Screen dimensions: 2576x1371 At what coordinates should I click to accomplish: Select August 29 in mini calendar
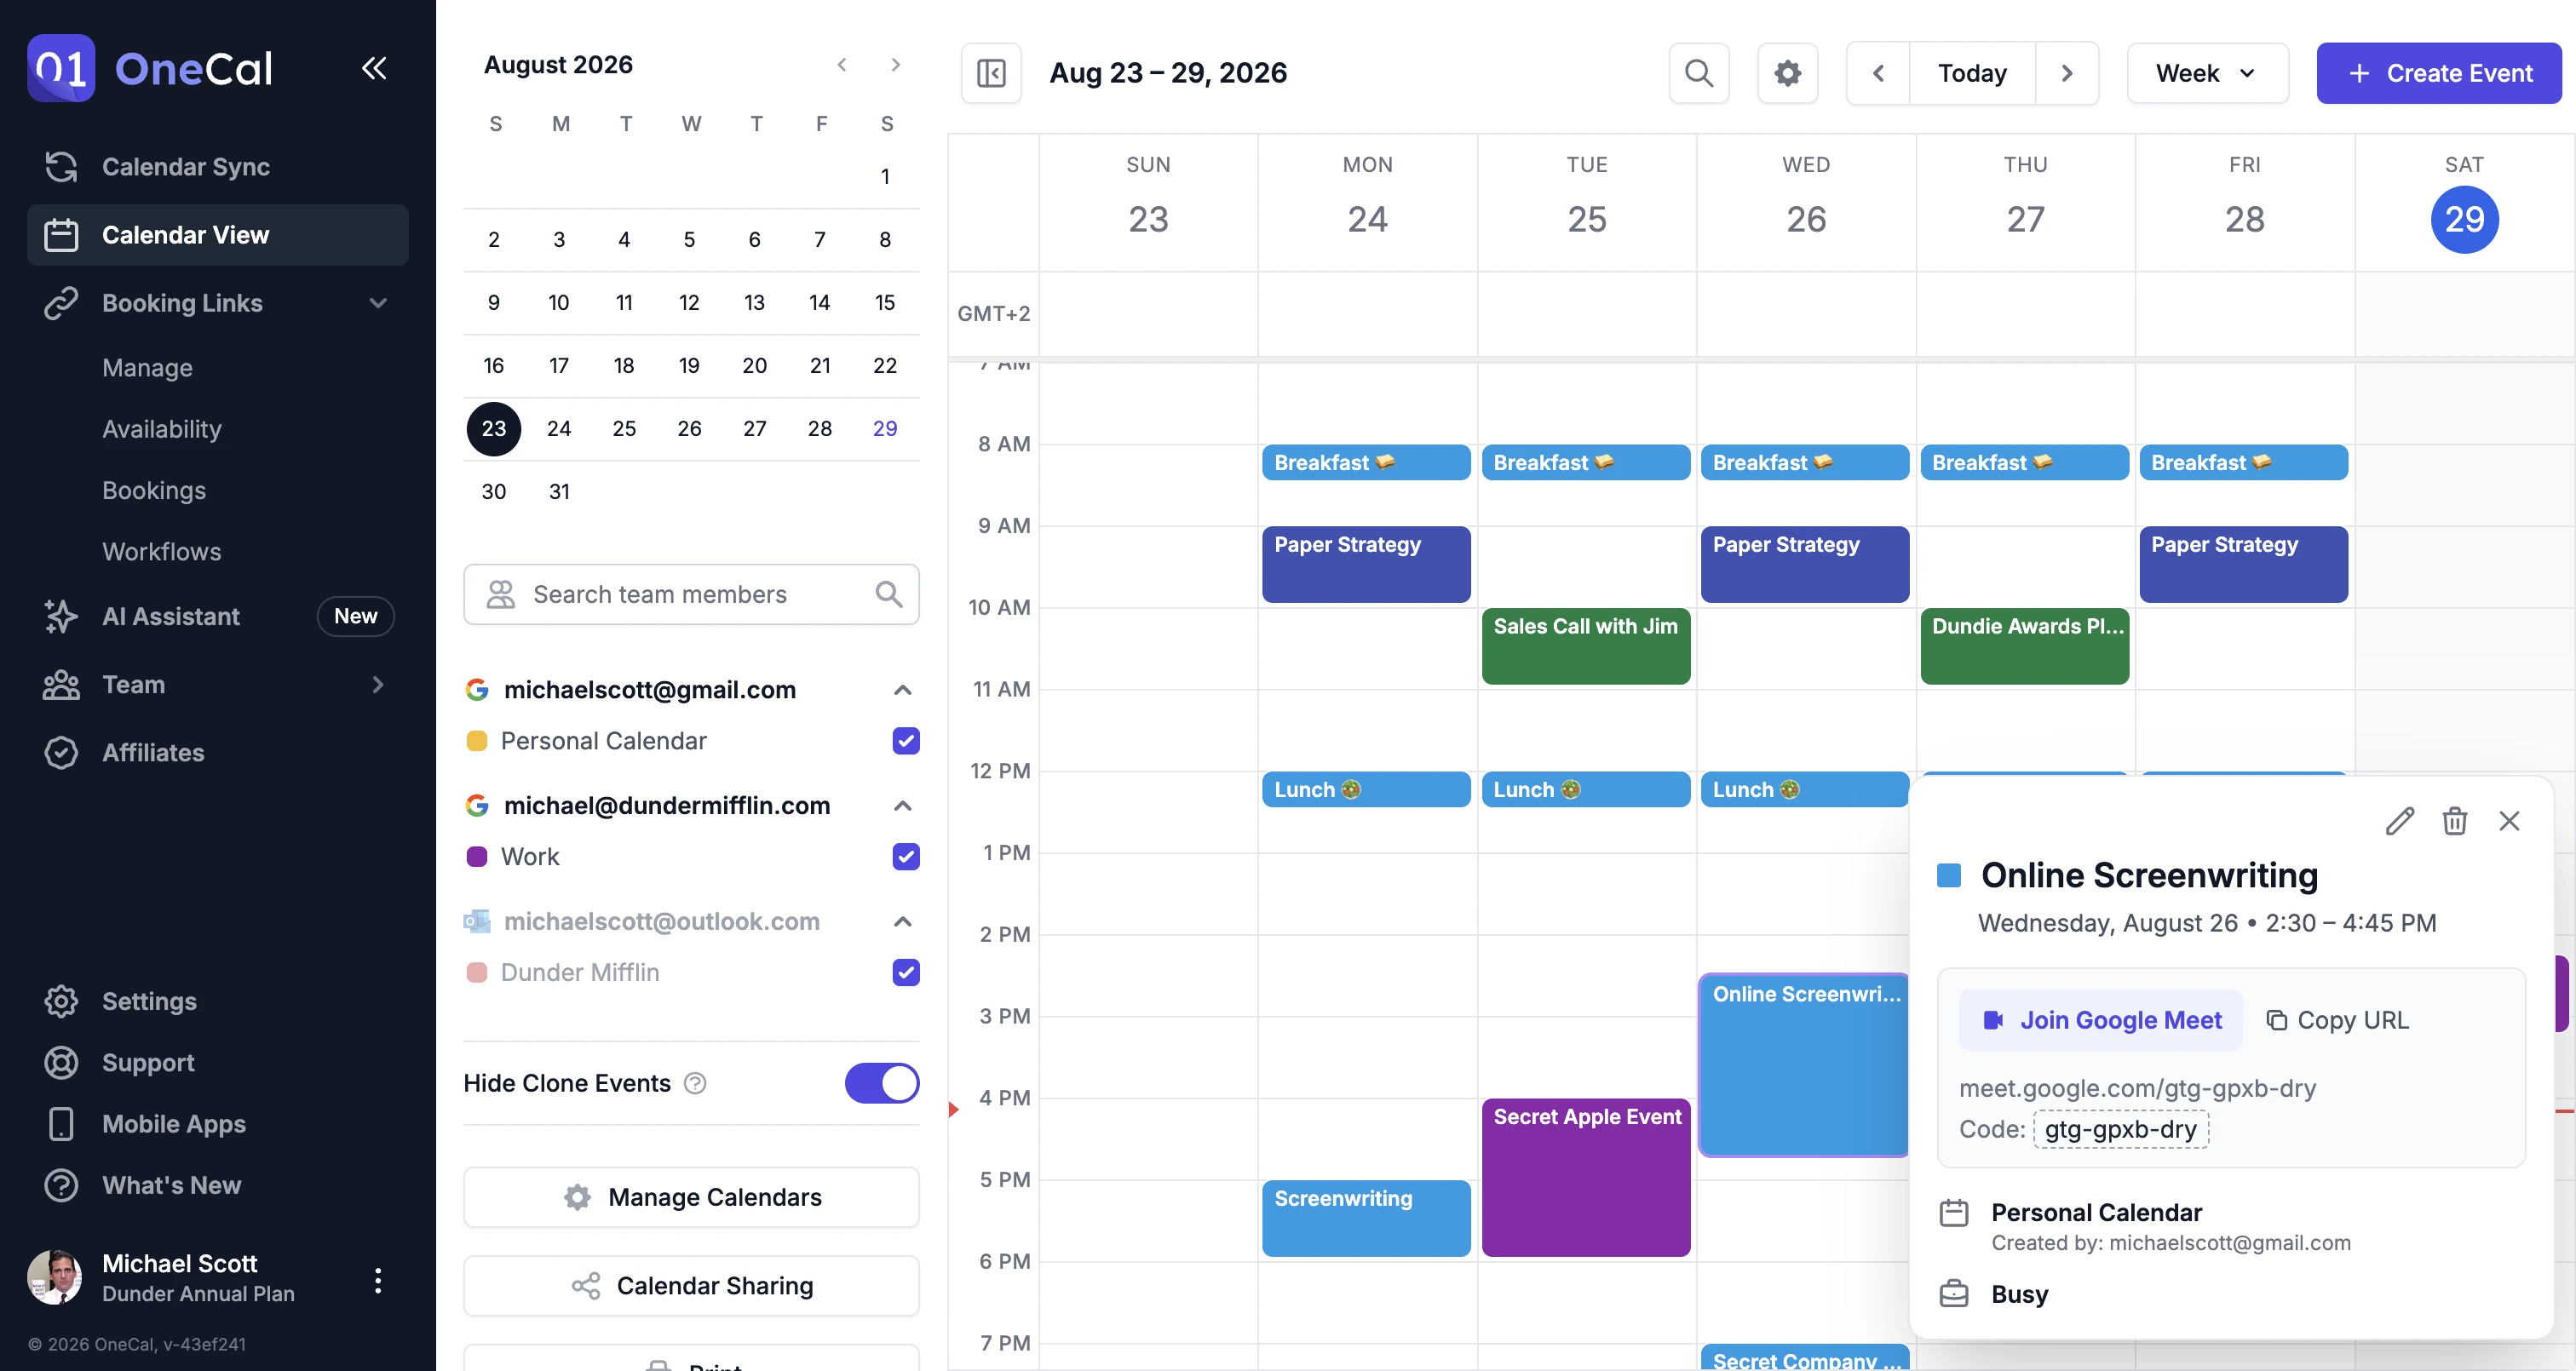[x=885, y=428]
